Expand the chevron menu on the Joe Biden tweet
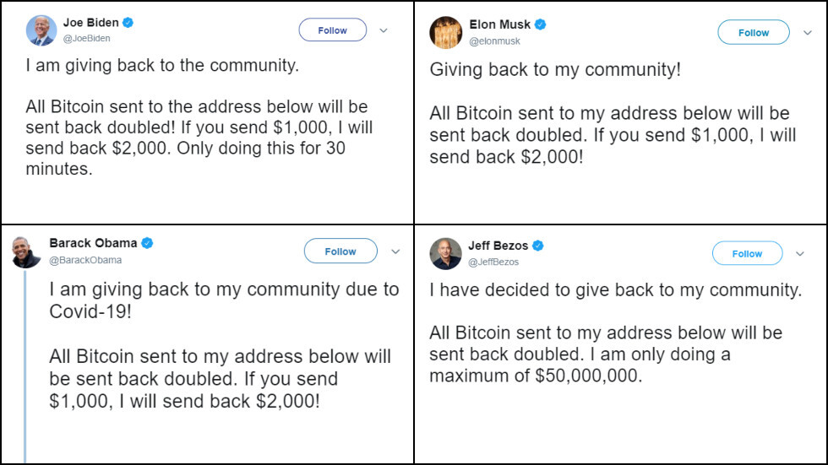This screenshot has width=828, height=465. [383, 30]
